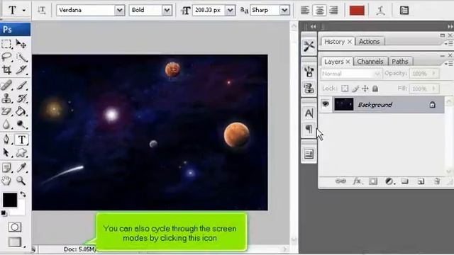Select the Path Selection arrow tool
The image size is (454, 255).
(x=6, y=153)
